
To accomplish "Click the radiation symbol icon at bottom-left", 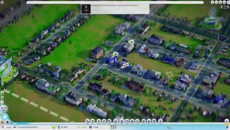I will (x=2, y=122).
